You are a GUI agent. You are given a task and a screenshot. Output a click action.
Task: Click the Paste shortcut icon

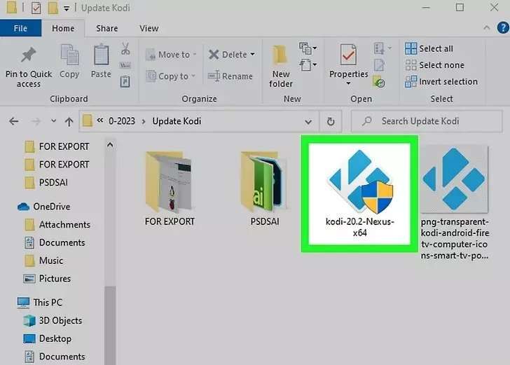point(125,81)
